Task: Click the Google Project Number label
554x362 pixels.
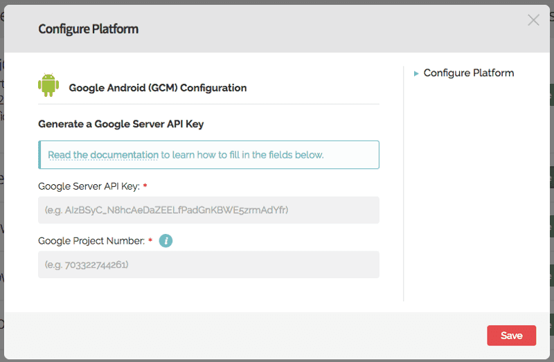Action: coord(91,241)
